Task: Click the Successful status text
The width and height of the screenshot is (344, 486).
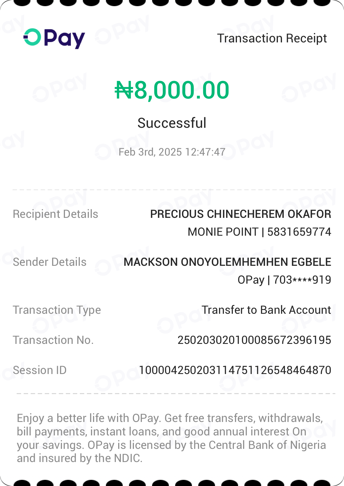Action: (172, 123)
